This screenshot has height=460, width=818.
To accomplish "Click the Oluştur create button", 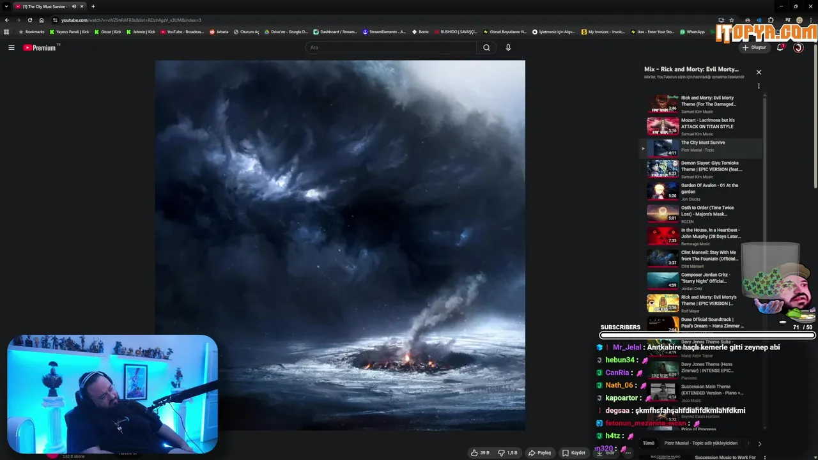I will point(754,47).
